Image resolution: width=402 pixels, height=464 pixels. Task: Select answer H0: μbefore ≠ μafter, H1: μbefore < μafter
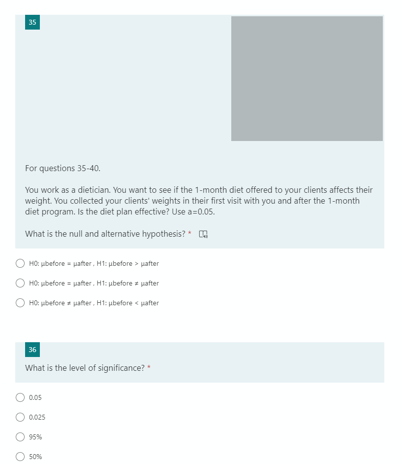tap(20, 303)
